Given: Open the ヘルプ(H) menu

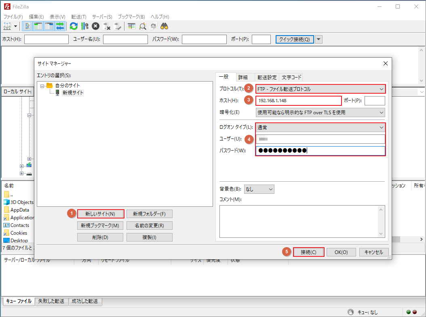Looking at the screenshot, I should tap(160, 17).
